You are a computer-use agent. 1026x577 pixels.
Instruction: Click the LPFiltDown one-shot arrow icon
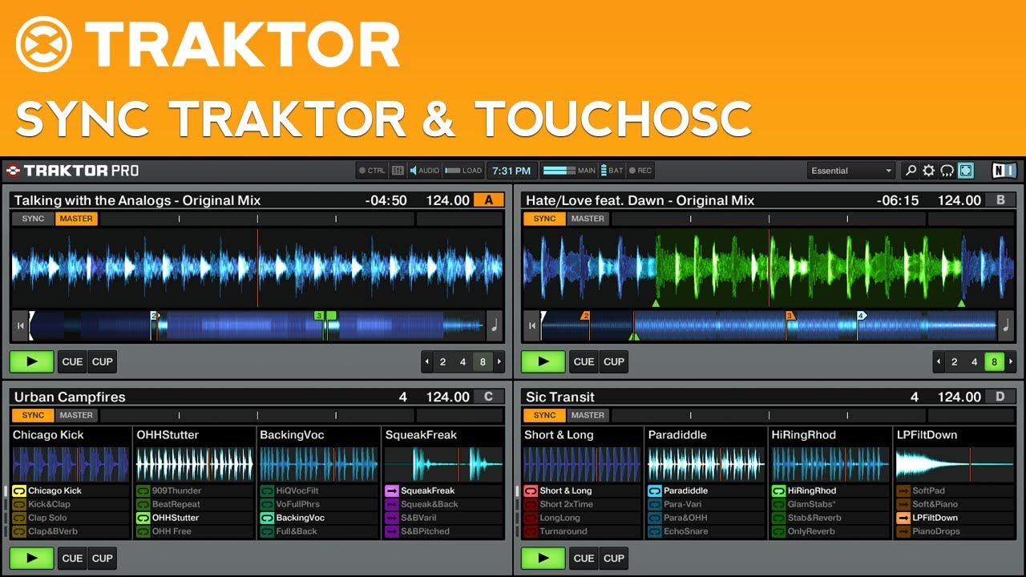pos(903,518)
